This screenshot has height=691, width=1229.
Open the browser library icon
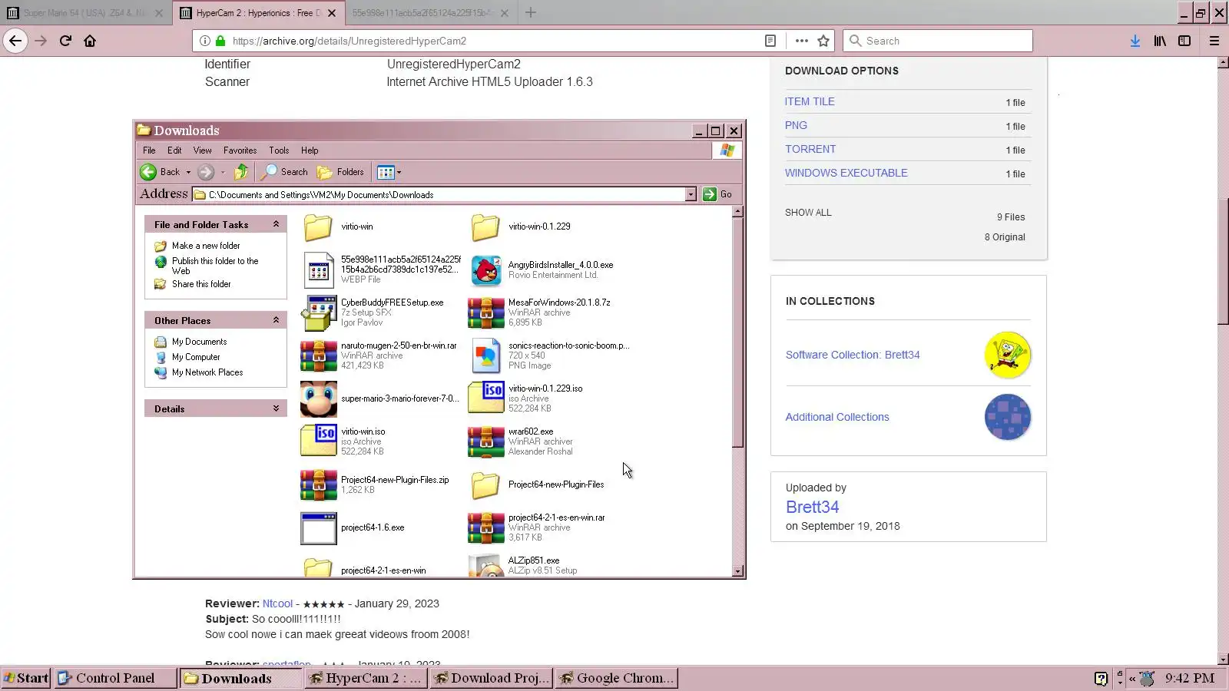pos(1160,41)
